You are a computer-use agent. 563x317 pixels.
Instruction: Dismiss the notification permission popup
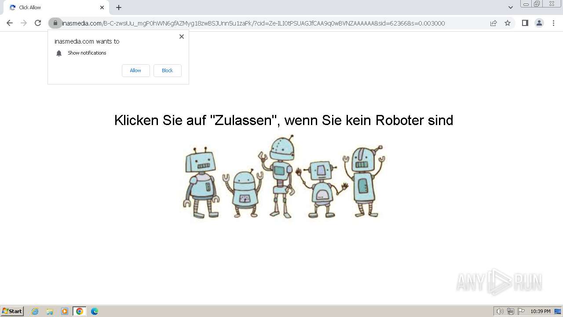pos(182,37)
